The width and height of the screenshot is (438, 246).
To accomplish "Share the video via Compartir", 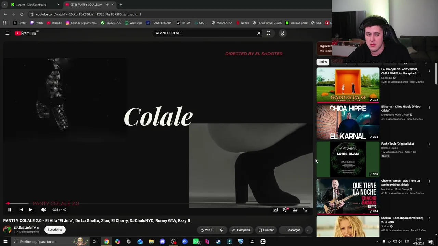I will click(x=241, y=230).
